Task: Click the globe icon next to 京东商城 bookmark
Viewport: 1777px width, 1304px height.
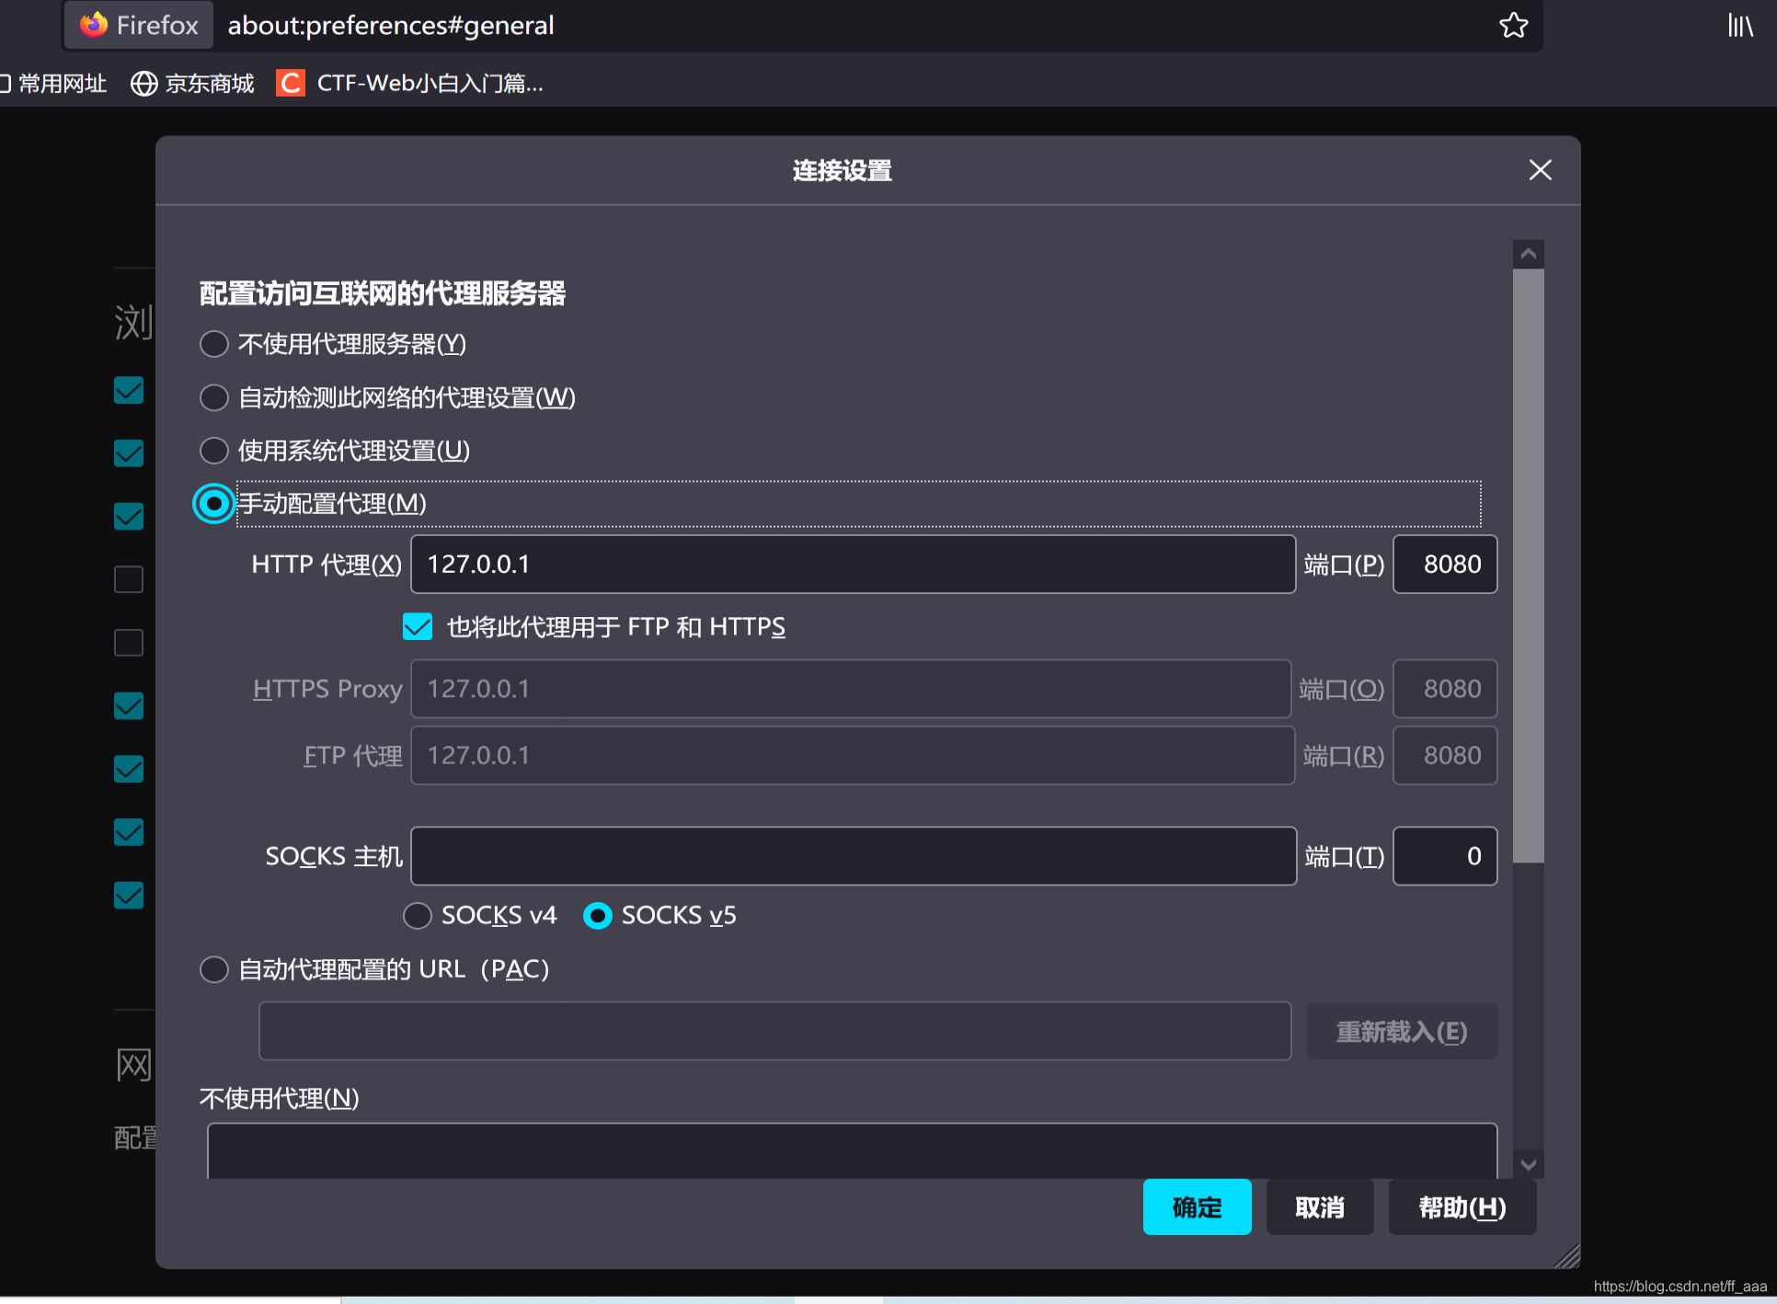Action: (x=143, y=83)
